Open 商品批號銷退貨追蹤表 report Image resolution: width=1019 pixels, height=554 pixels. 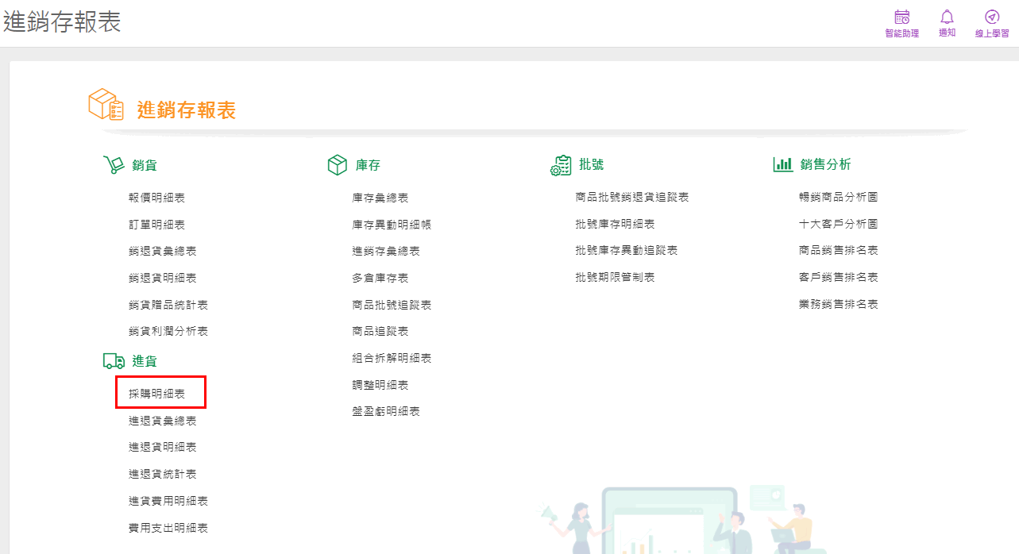tap(632, 197)
